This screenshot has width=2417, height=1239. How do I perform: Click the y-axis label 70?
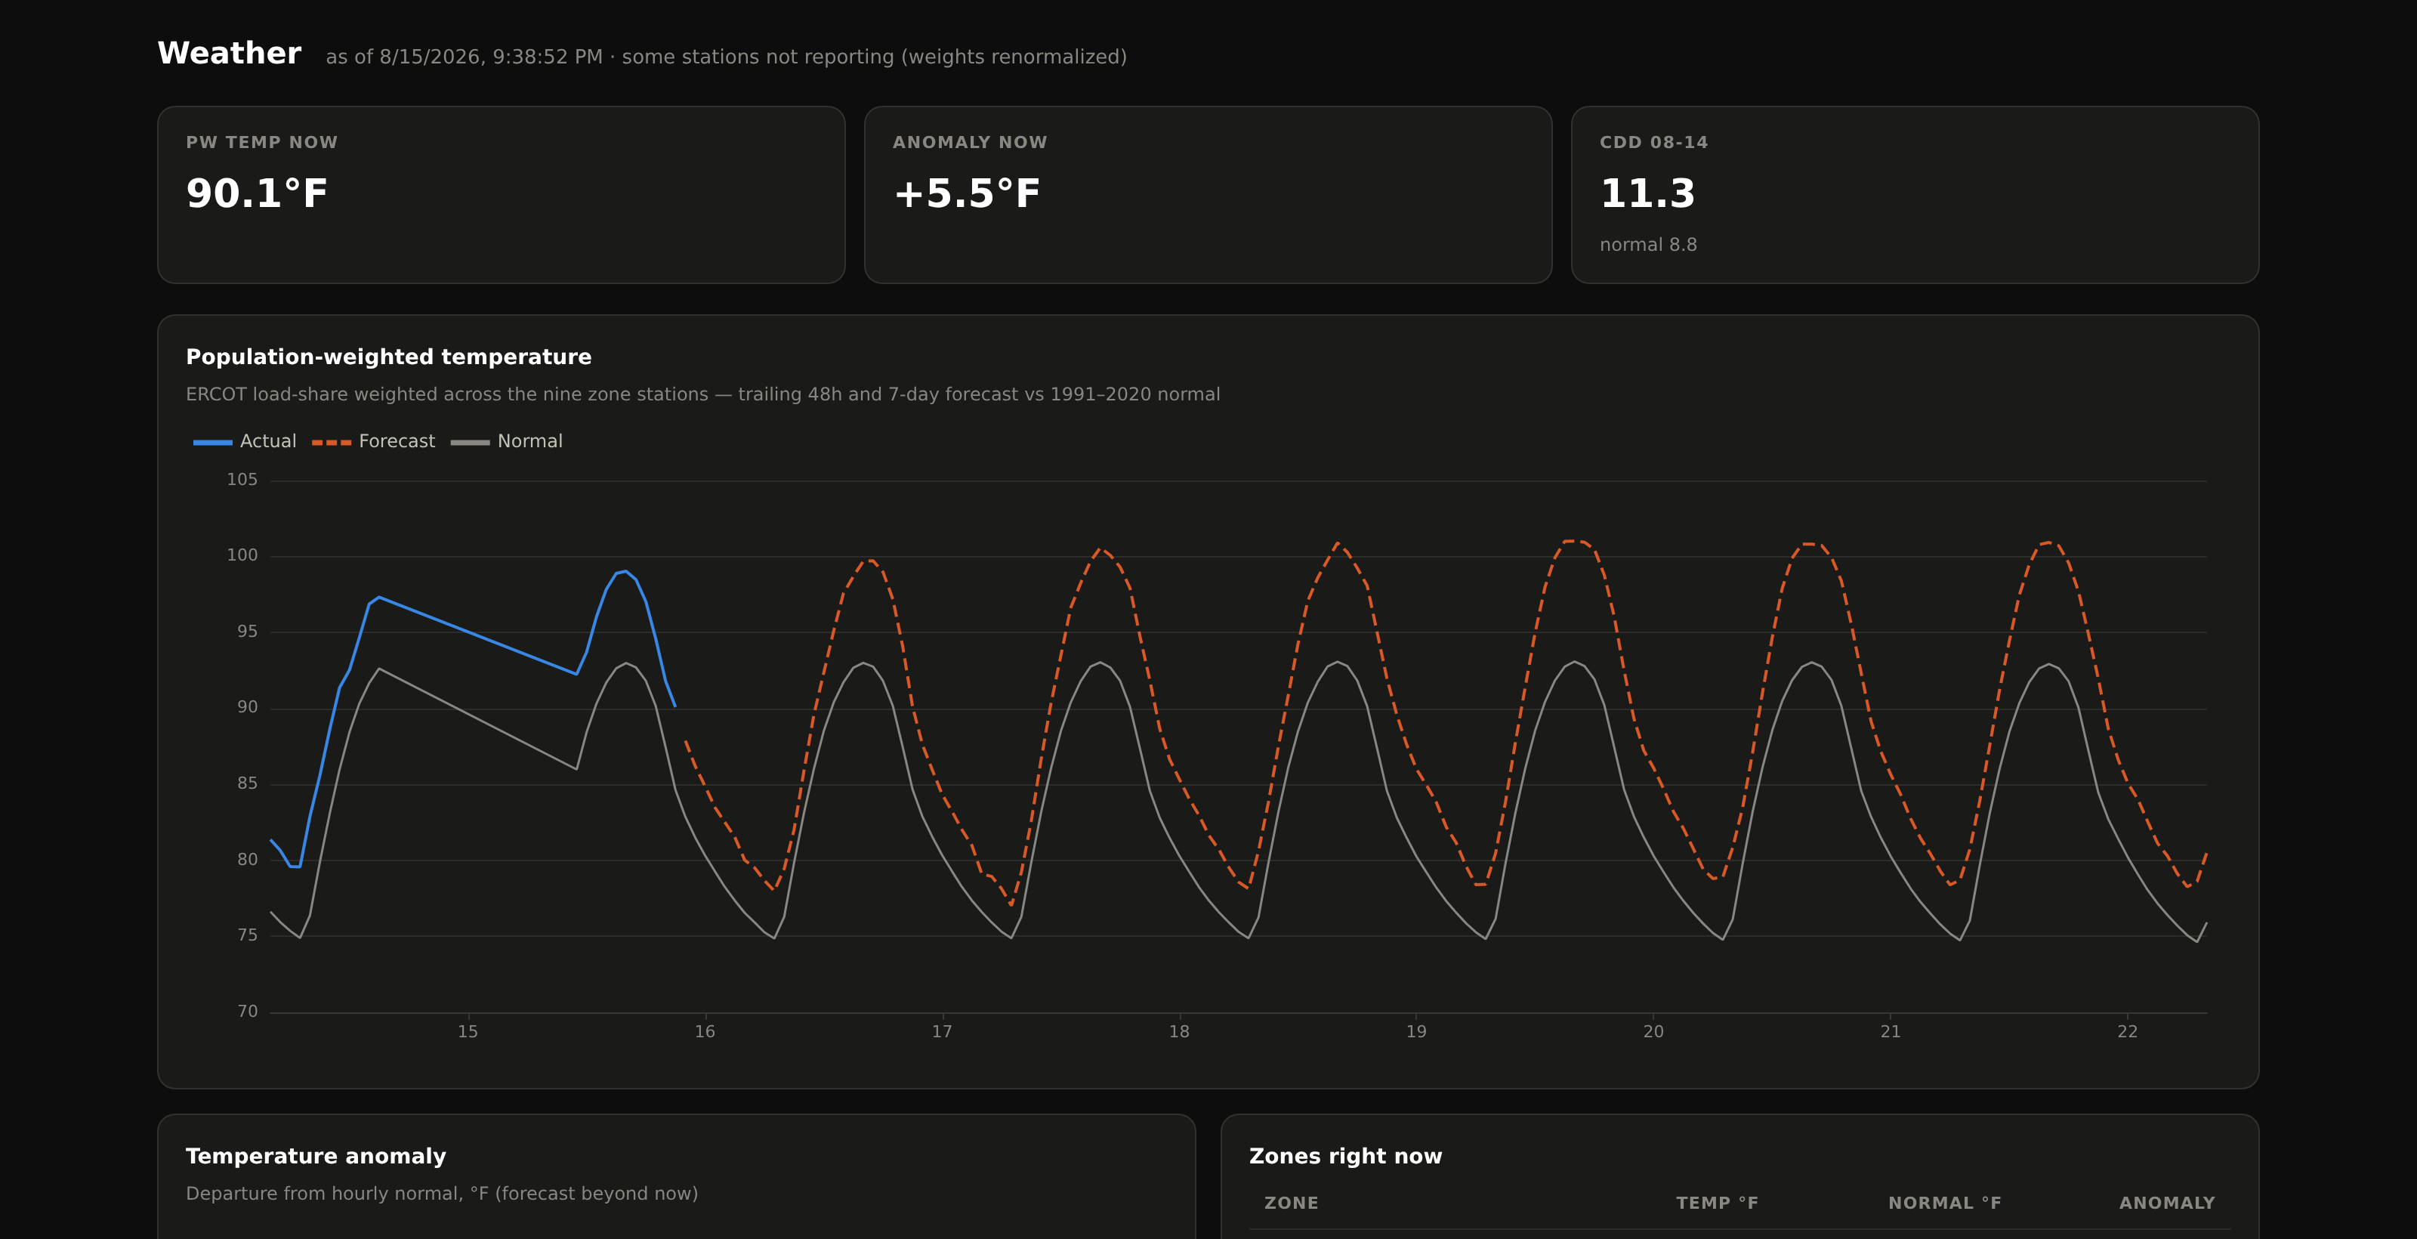(247, 1012)
